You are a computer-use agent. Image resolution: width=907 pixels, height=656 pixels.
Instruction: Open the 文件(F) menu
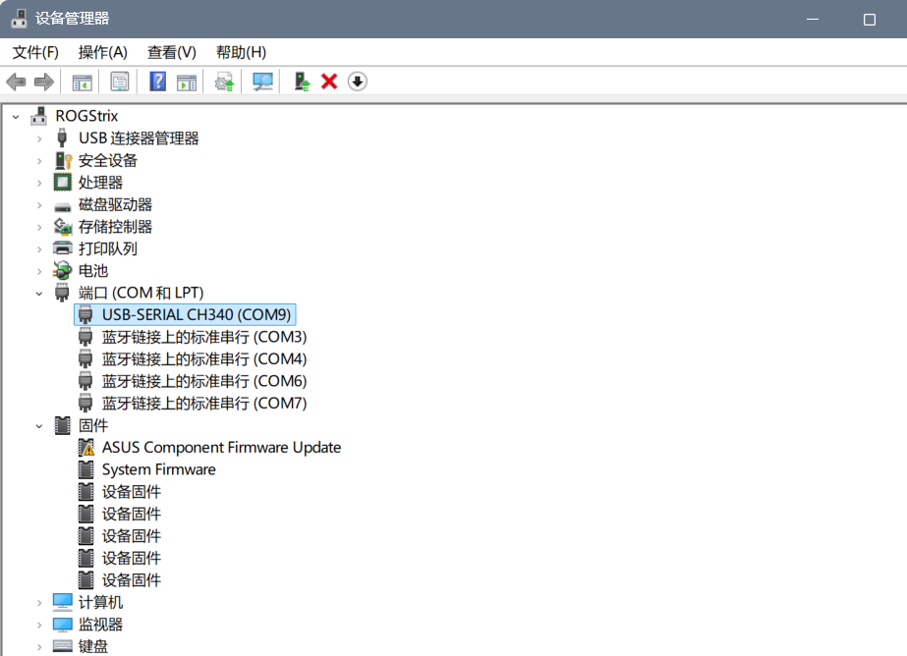35,53
